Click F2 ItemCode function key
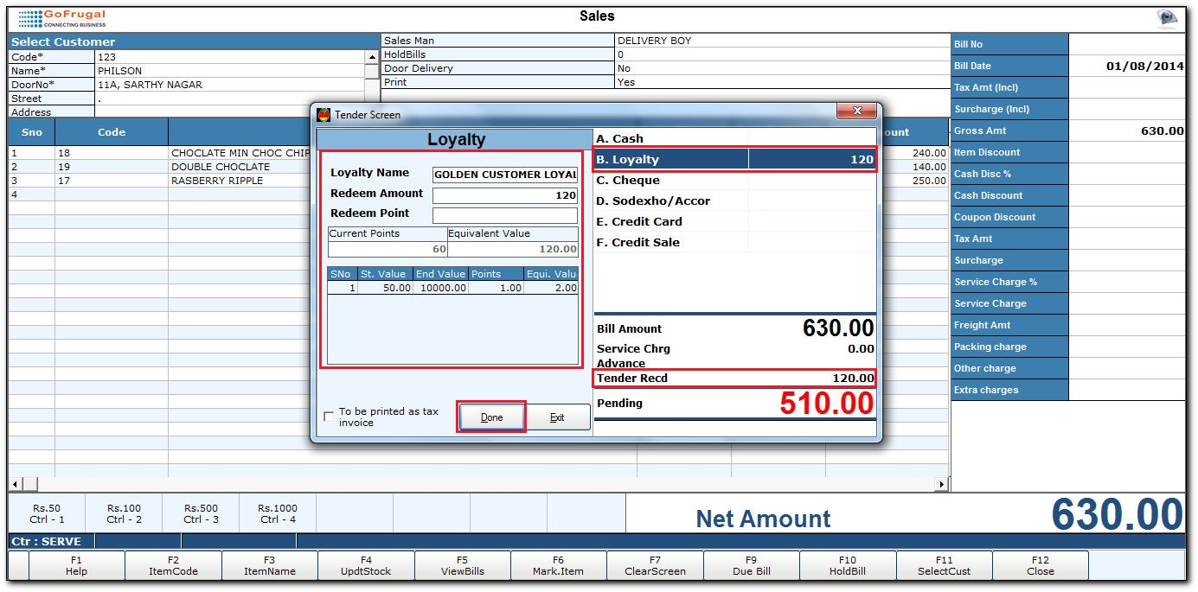Image resolution: width=1198 pixels, height=592 pixels. (x=173, y=565)
